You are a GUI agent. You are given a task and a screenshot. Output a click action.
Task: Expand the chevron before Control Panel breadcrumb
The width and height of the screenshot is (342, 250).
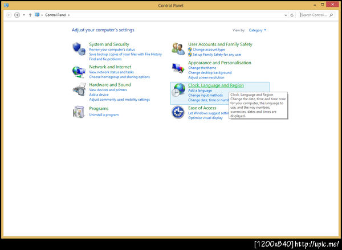[42, 15]
